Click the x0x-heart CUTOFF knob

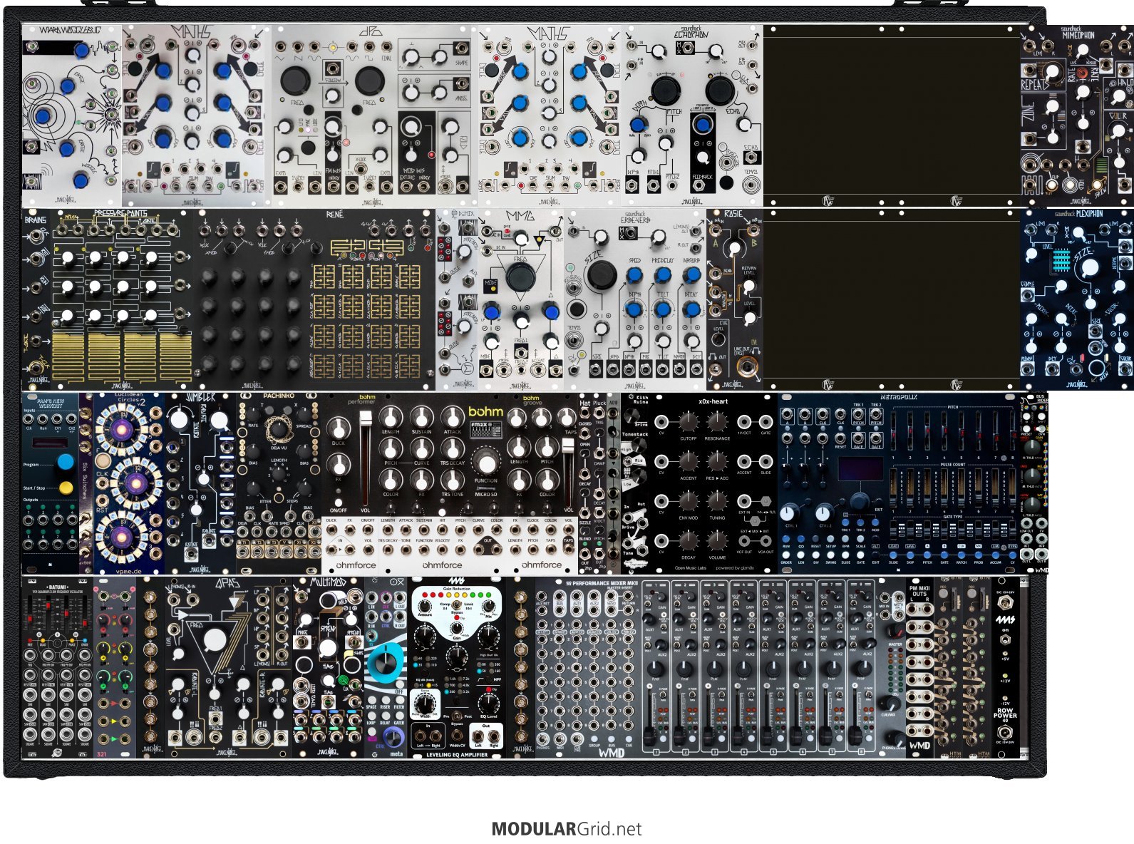[x=688, y=423]
